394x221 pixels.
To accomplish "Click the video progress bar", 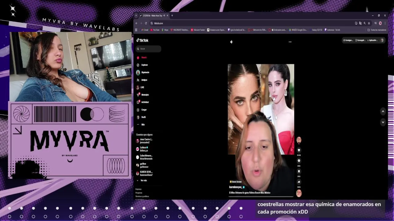I will coord(261,196).
